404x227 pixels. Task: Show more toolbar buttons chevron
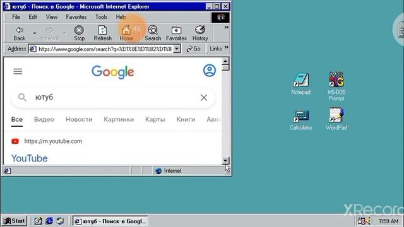click(x=226, y=27)
